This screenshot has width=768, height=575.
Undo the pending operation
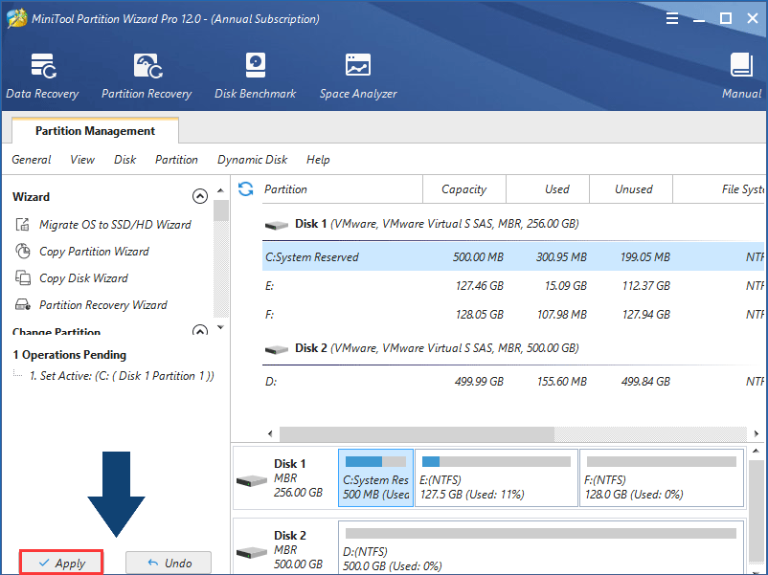coord(169,562)
